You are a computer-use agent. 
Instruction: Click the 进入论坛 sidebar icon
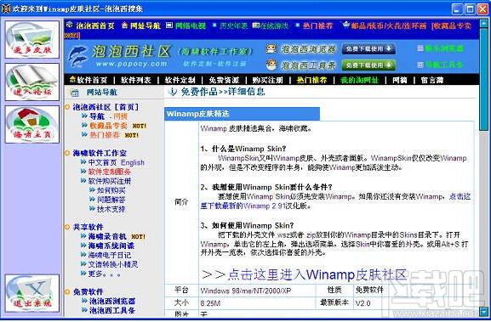point(32,82)
